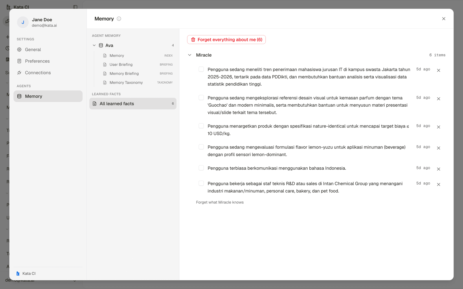The width and height of the screenshot is (463, 289).
Task: Go to Preferences settings
Action: click(48, 61)
